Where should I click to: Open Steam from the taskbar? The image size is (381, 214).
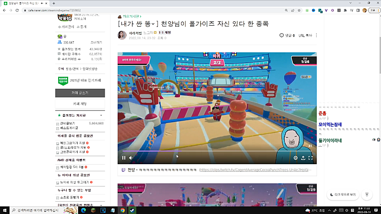coord(132,210)
